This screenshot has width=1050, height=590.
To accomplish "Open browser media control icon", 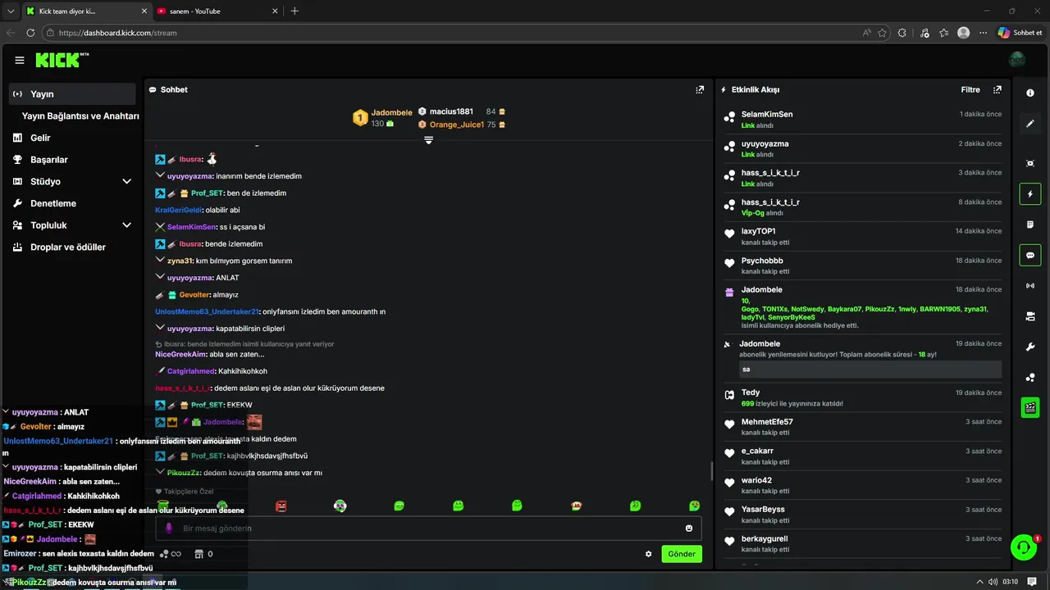I will [925, 33].
